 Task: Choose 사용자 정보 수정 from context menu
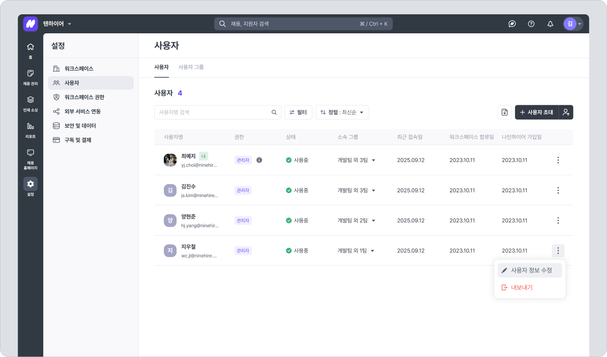pos(530,270)
